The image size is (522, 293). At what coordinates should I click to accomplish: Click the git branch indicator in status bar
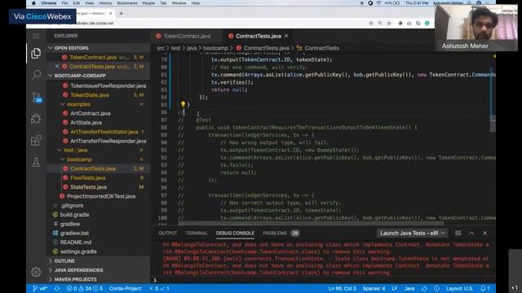pos(40,288)
